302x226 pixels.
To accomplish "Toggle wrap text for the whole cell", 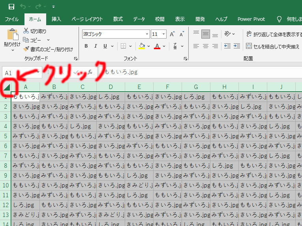I will [x=272, y=34].
